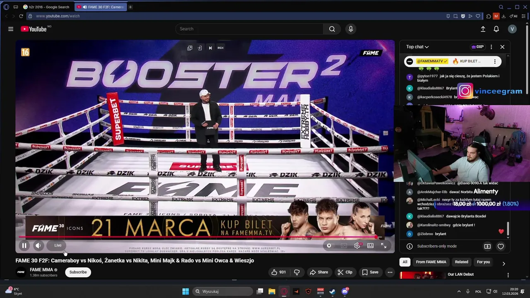Screen dimensions: 530x298
Task: Toggle the autoplay switch in player
Action: tap(329, 245)
